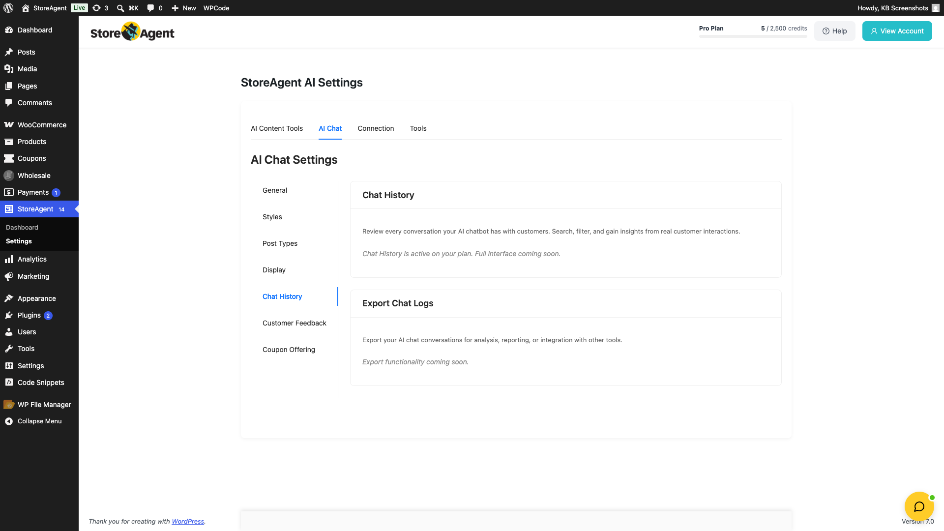944x531 pixels.
Task: Click the Payments dollar icon
Action: (x=9, y=192)
